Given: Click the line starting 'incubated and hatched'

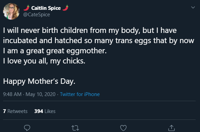Looking at the screenshot, I should coord(99,41).
